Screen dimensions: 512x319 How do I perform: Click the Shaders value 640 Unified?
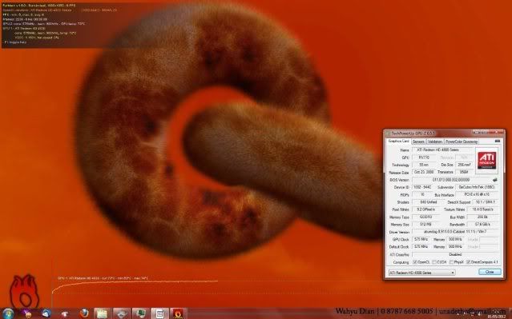click(x=428, y=202)
